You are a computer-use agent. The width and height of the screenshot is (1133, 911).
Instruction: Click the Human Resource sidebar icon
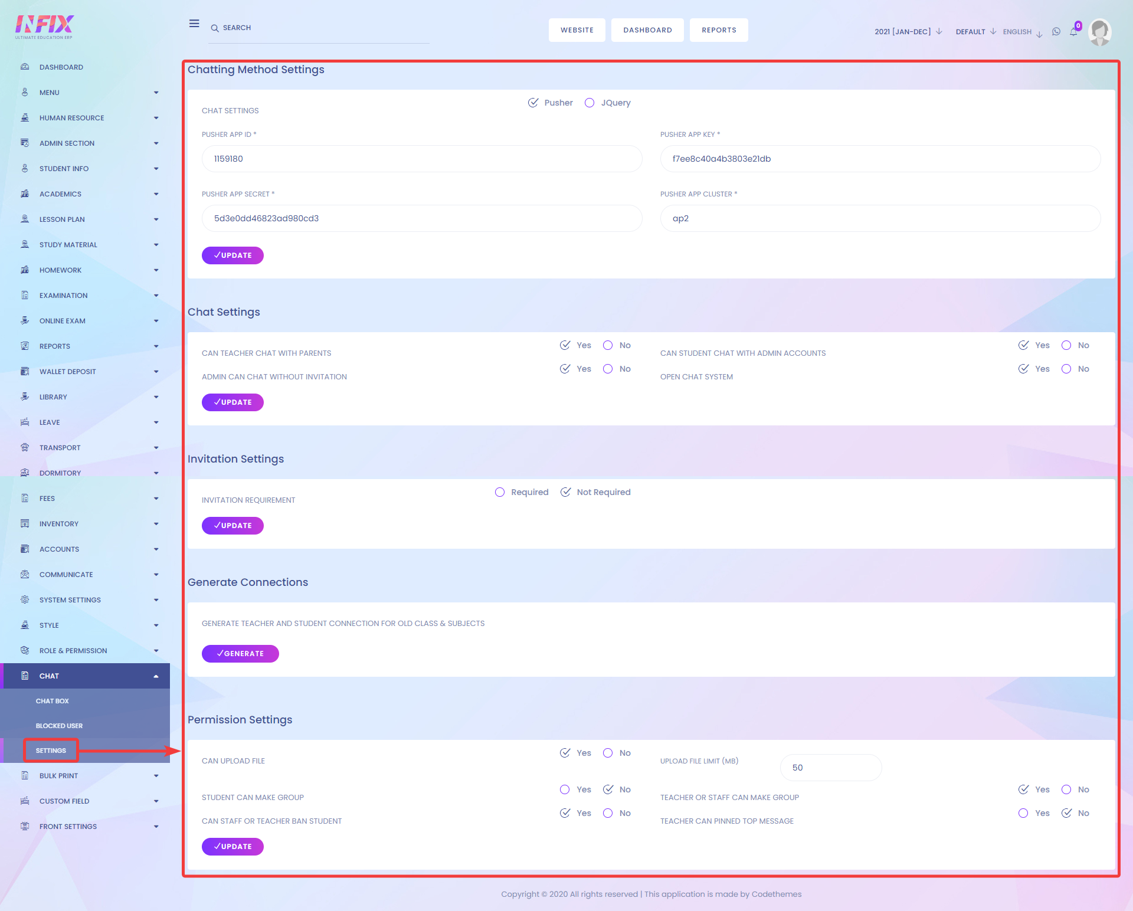coord(25,117)
